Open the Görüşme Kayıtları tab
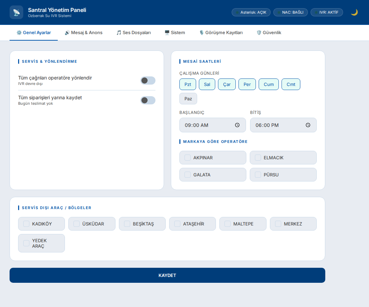 click(x=221, y=33)
